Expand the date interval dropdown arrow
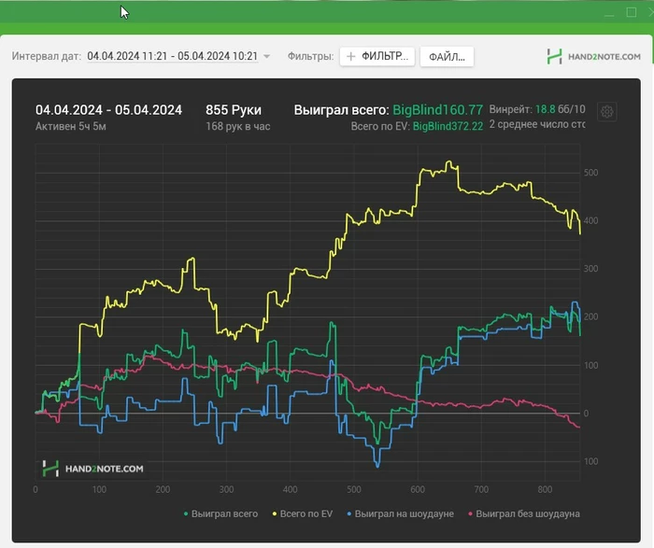The image size is (654, 548). pos(267,56)
